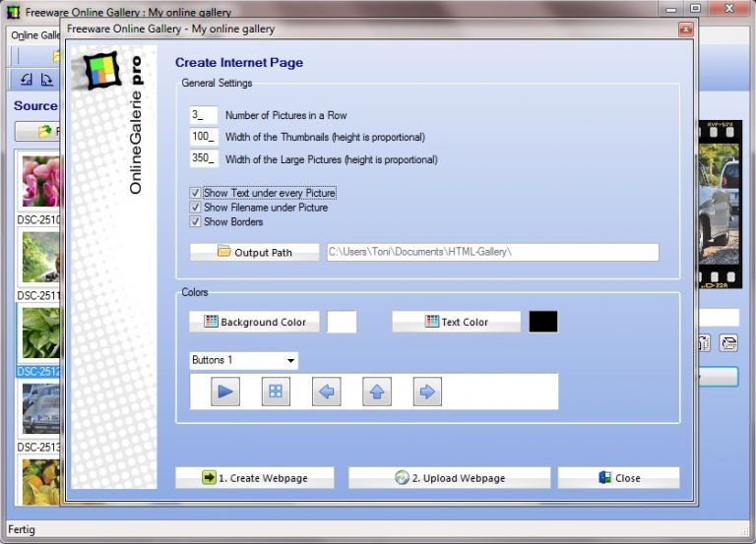
Task: Click the thumbnail grid button preview icon
Action: click(x=276, y=392)
